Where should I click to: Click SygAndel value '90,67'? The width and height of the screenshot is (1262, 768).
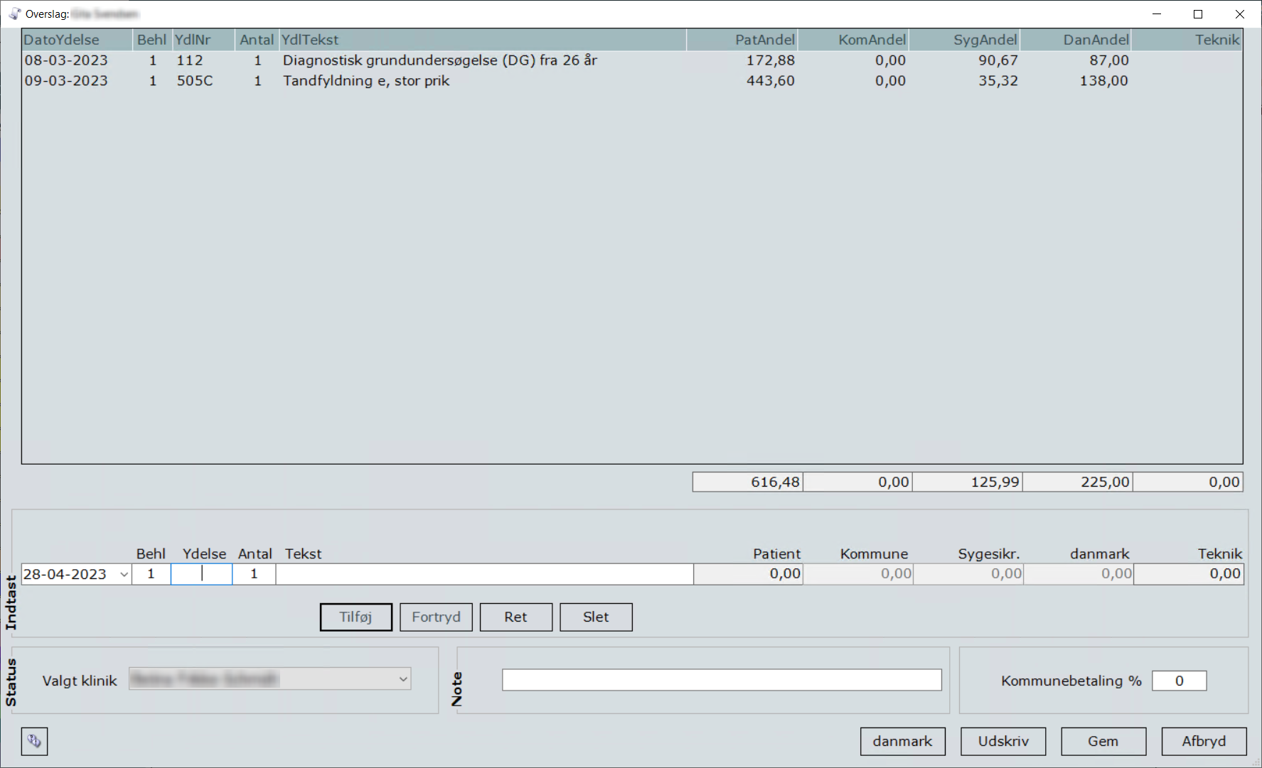tap(998, 60)
